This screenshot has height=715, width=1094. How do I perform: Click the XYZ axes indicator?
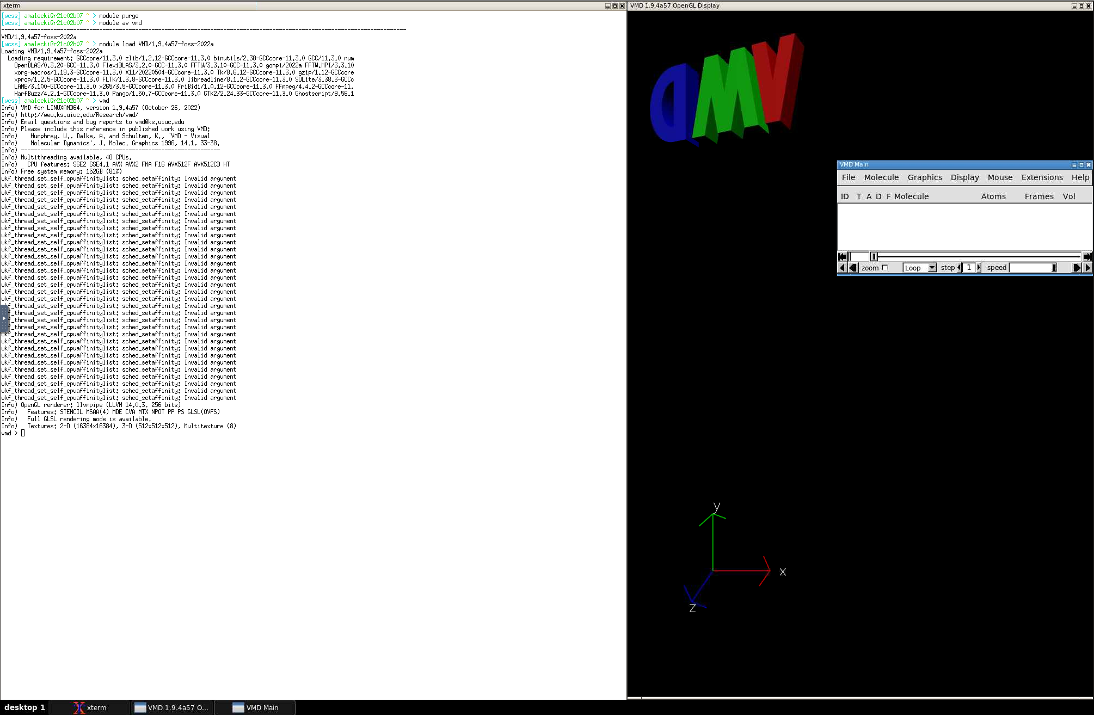click(735, 558)
